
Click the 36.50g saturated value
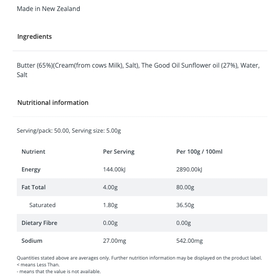coord(185,205)
